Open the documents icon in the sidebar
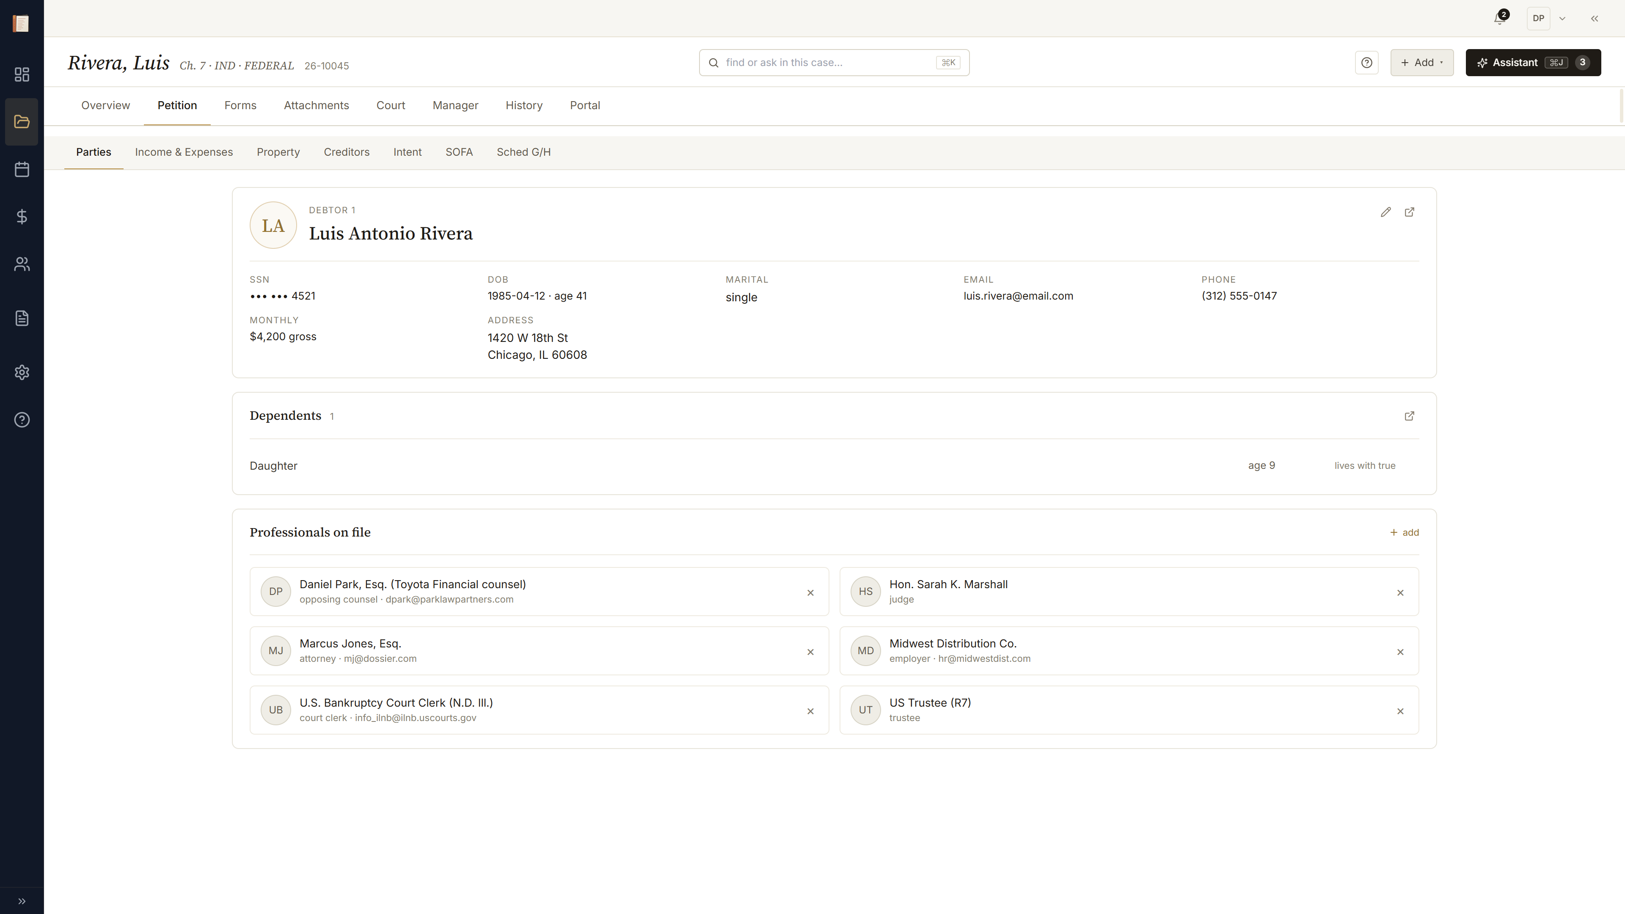The width and height of the screenshot is (1625, 914). (x=22, y=318)
